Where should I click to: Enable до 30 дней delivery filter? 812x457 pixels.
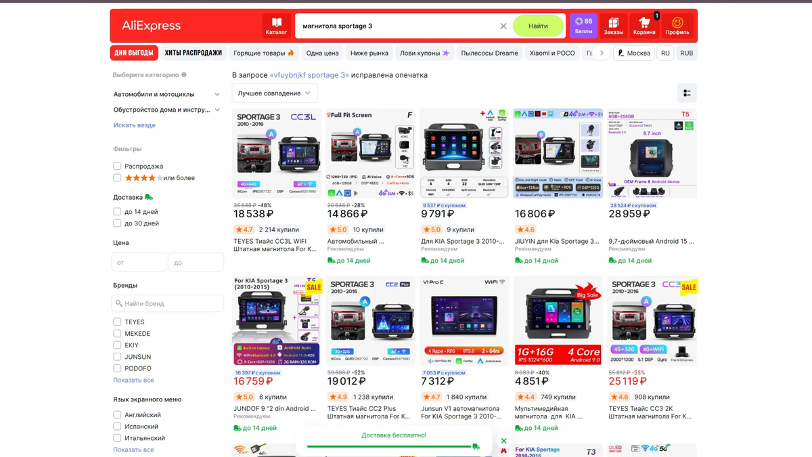(x=117, y=223)
